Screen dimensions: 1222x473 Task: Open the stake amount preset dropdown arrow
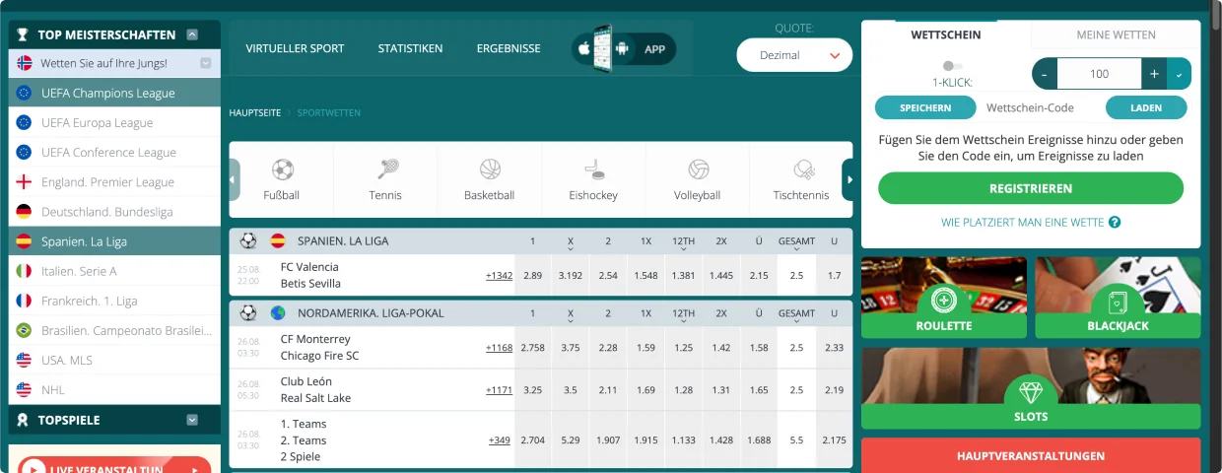(1180, 74)
